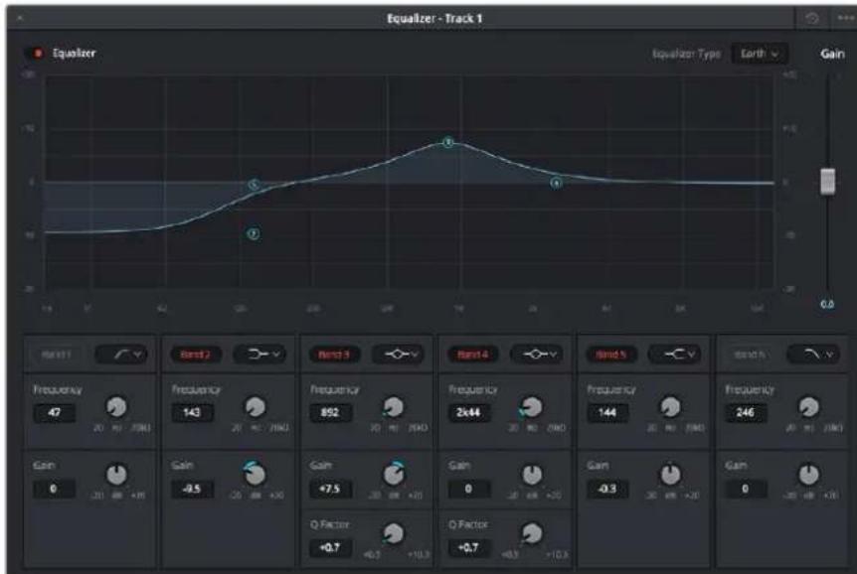
Task: Disable the Band 4 button
Action: (x=472, y=355)
